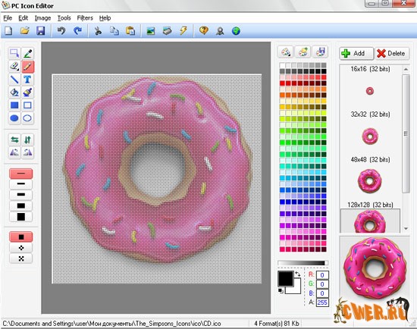The image size is (417, 329).
Task: Choose the Filled Ellipse tool
Action: coord(14,118)
